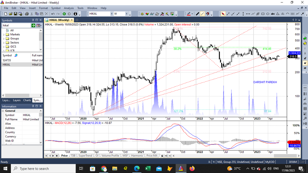
Task: Click the Undo arrow icon
Action: click(x=53, y=14)
